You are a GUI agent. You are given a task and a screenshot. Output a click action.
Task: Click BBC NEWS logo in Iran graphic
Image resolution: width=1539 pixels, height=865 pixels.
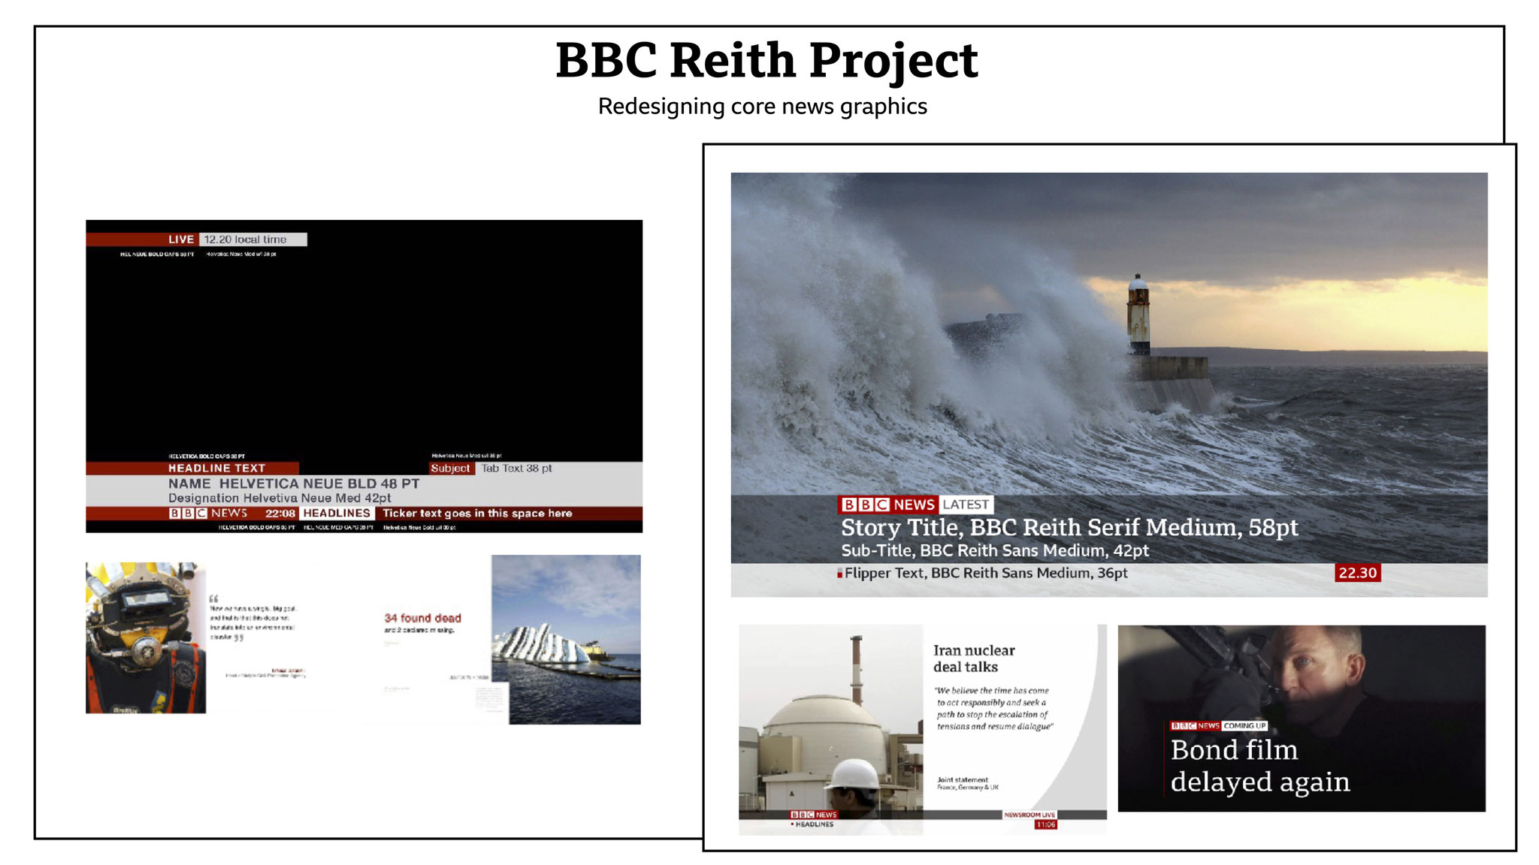[x=813, y=815]
